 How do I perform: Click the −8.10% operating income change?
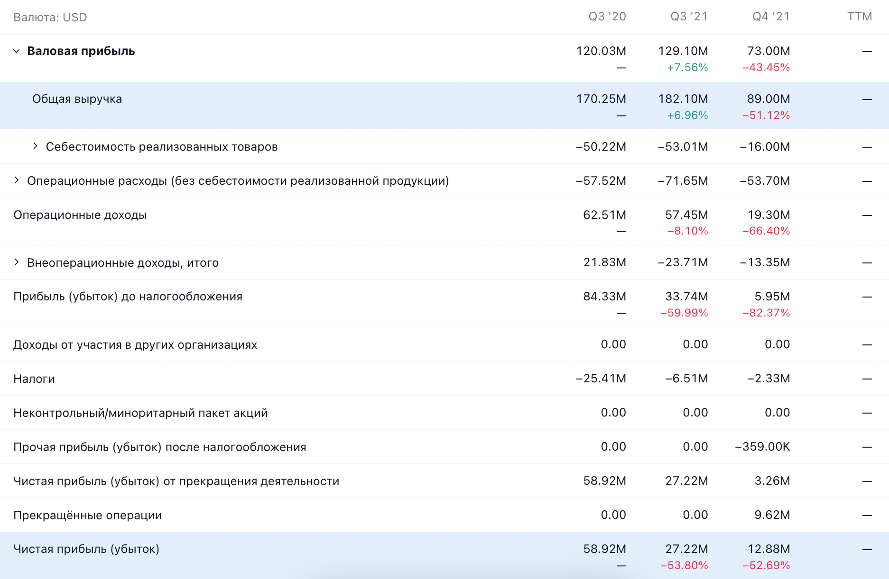point(687,231)
